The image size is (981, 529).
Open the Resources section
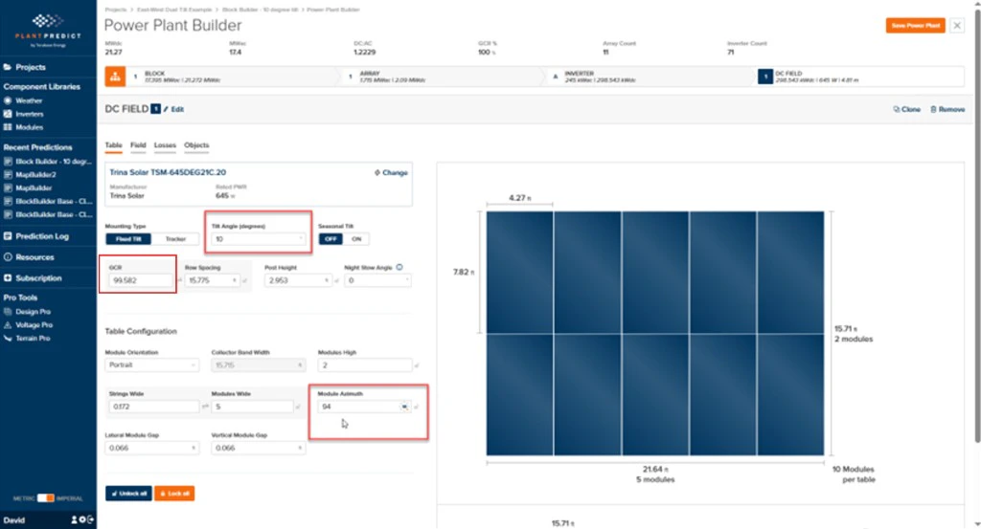click(x=29, y=256)
